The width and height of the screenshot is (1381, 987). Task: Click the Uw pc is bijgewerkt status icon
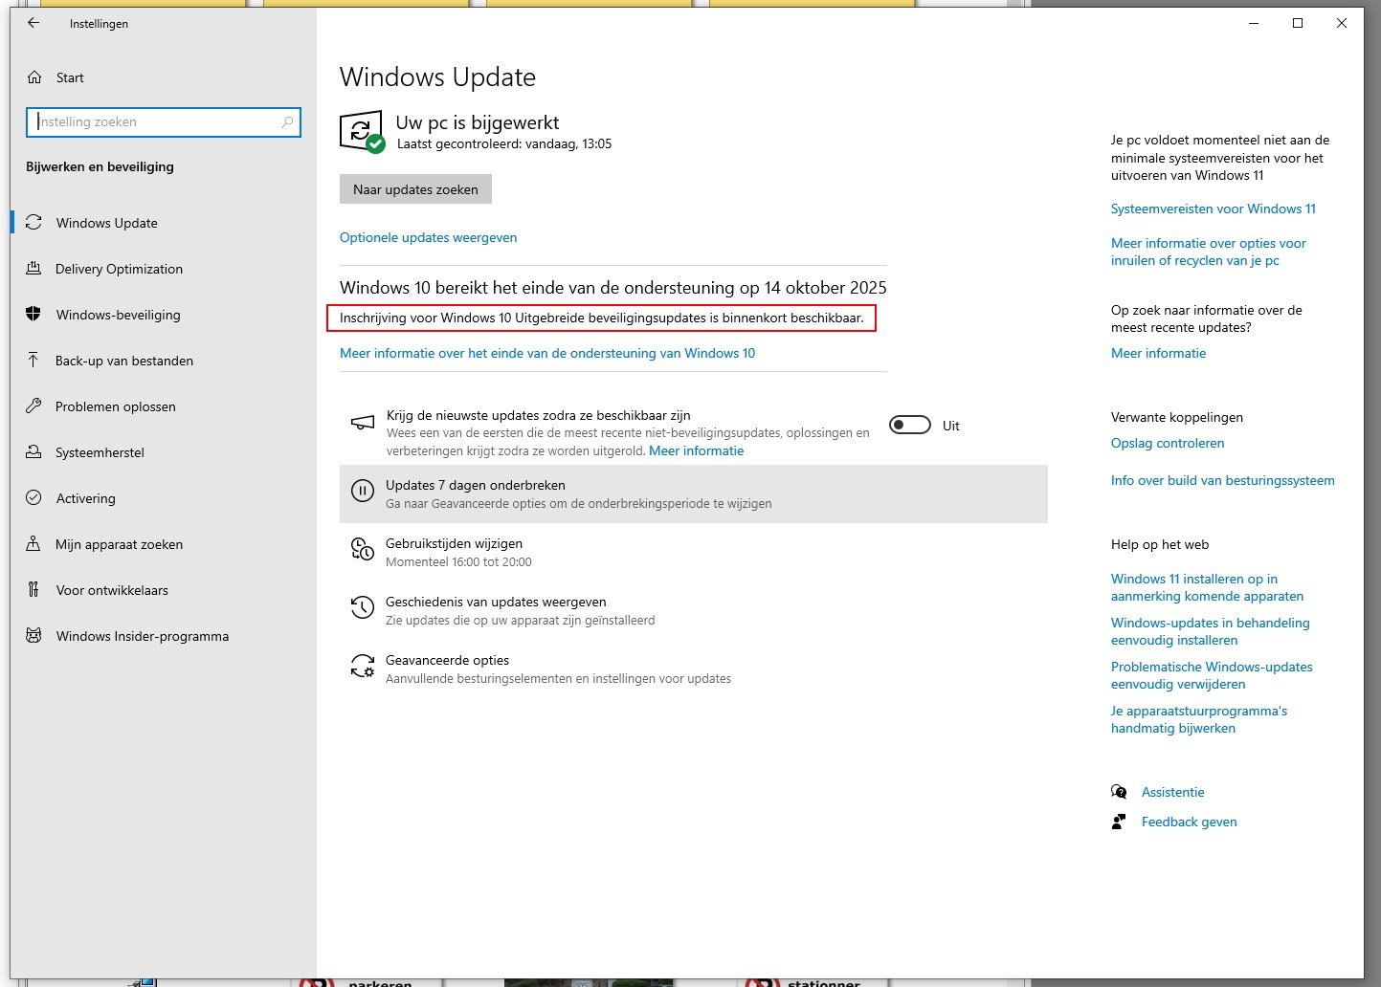click(x=362, y=132)
